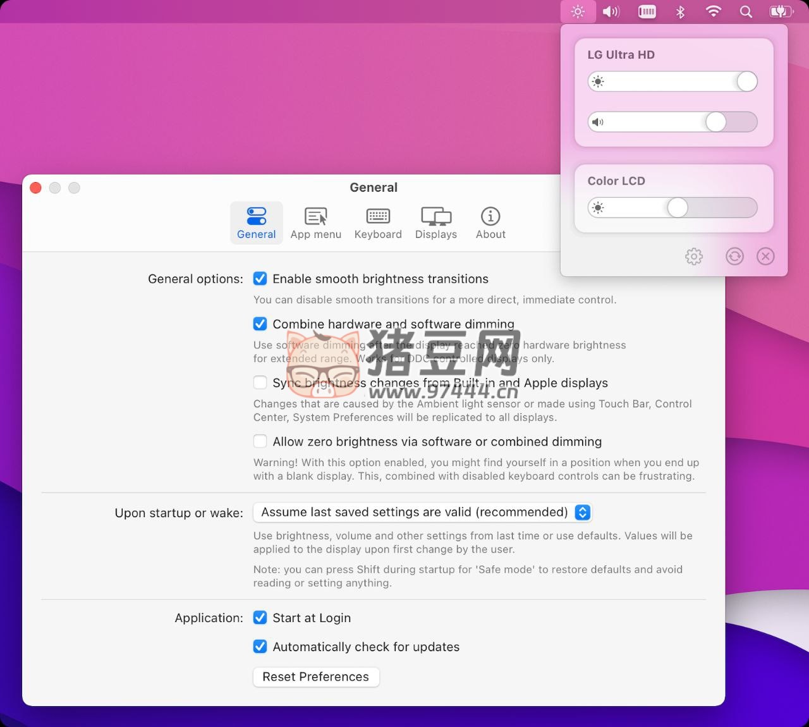Disable smooth brightness transitions
This screenshot has height=727, width=809.
click(260, 278)
